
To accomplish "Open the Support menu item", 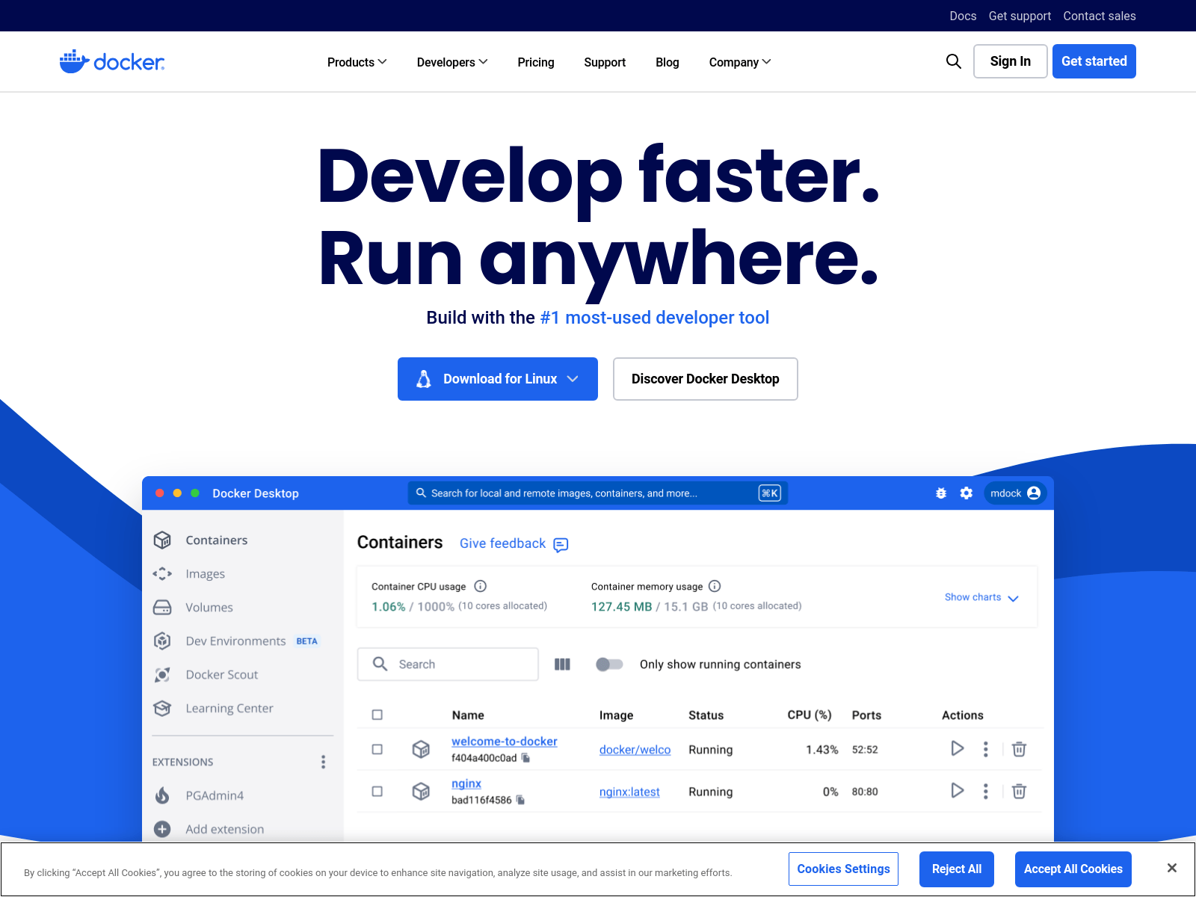I will [605, 62].
